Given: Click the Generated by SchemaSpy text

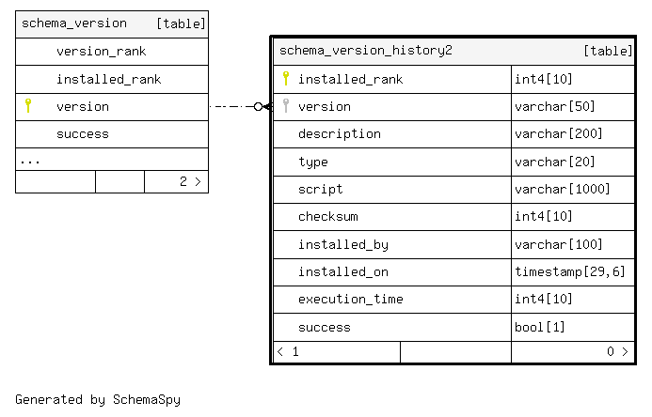Looking at the screenshot, I should pos(98,399).
